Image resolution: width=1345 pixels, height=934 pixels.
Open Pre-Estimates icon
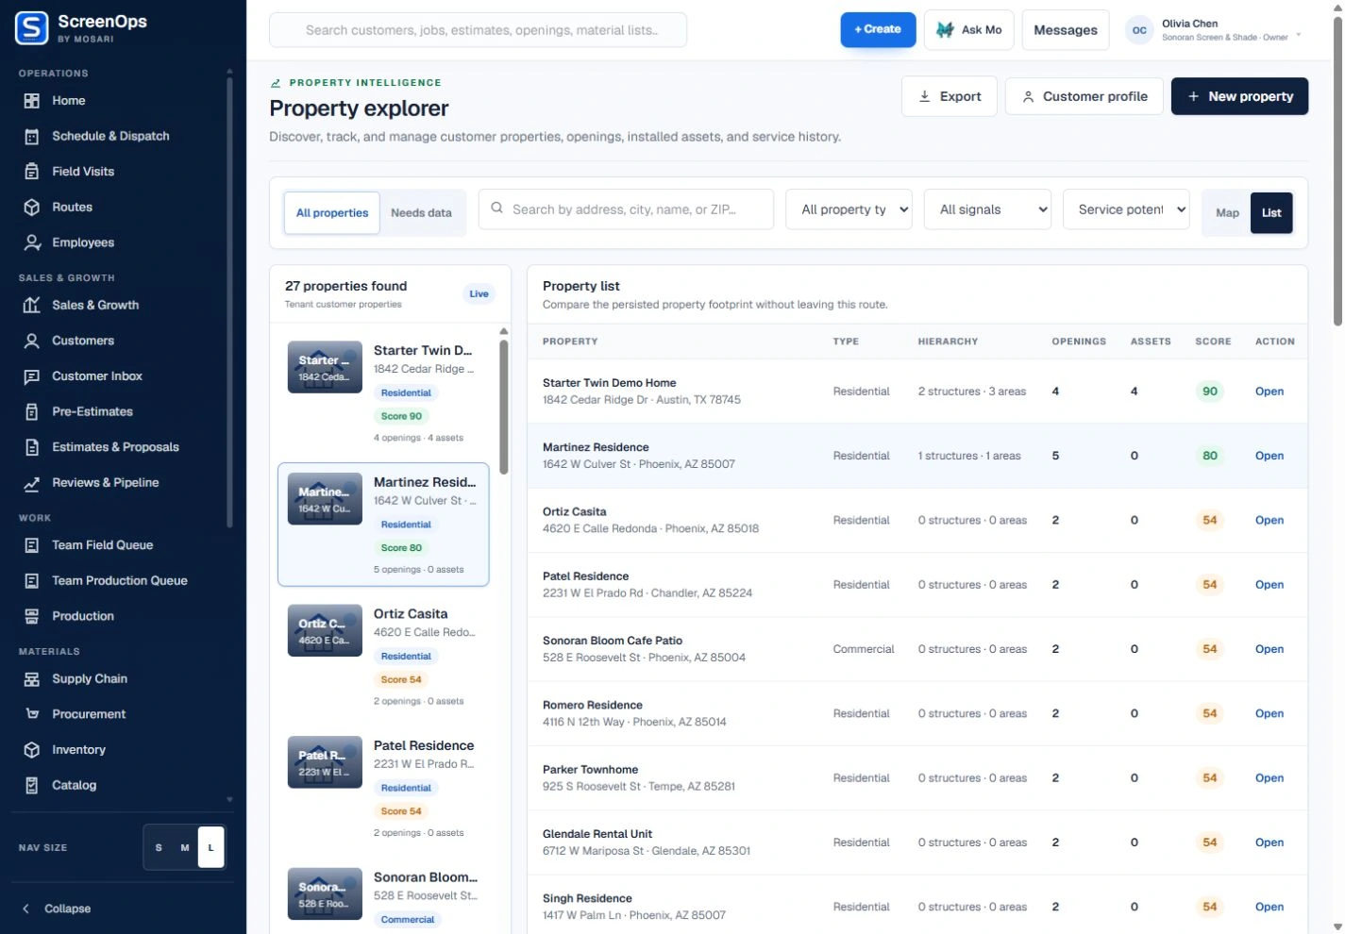[31, 411]
